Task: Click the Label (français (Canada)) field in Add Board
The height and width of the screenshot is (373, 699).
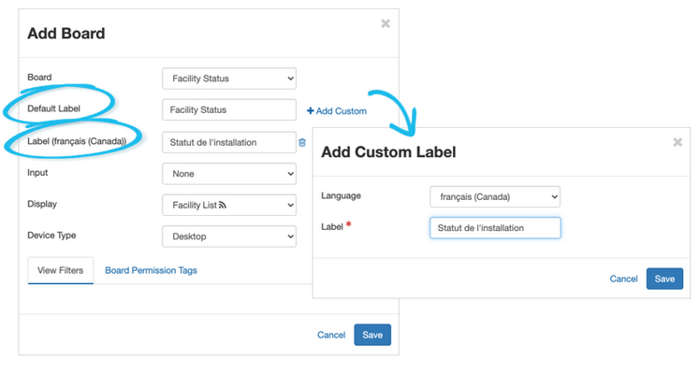Action: point(229,142)
